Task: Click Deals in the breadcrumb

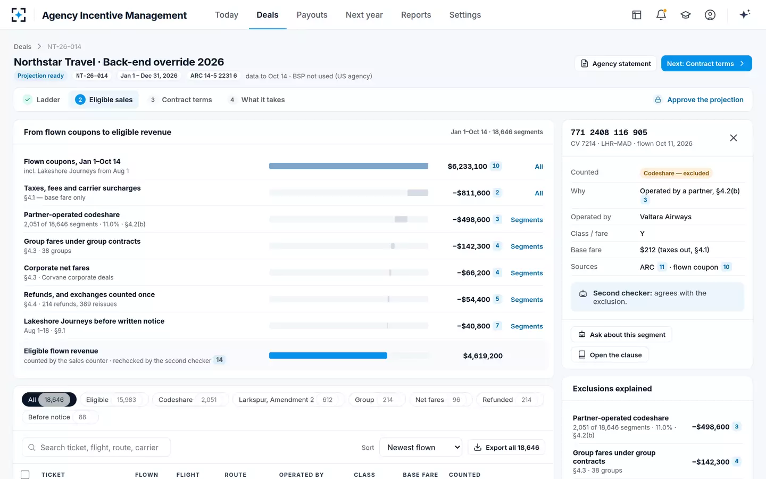Action: (x=22, y=47)
